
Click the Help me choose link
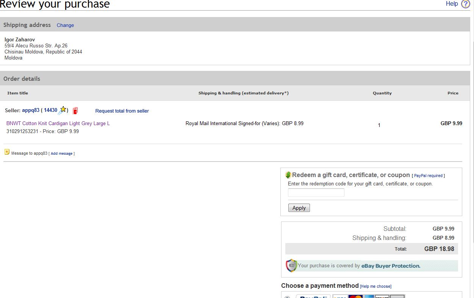375,286
